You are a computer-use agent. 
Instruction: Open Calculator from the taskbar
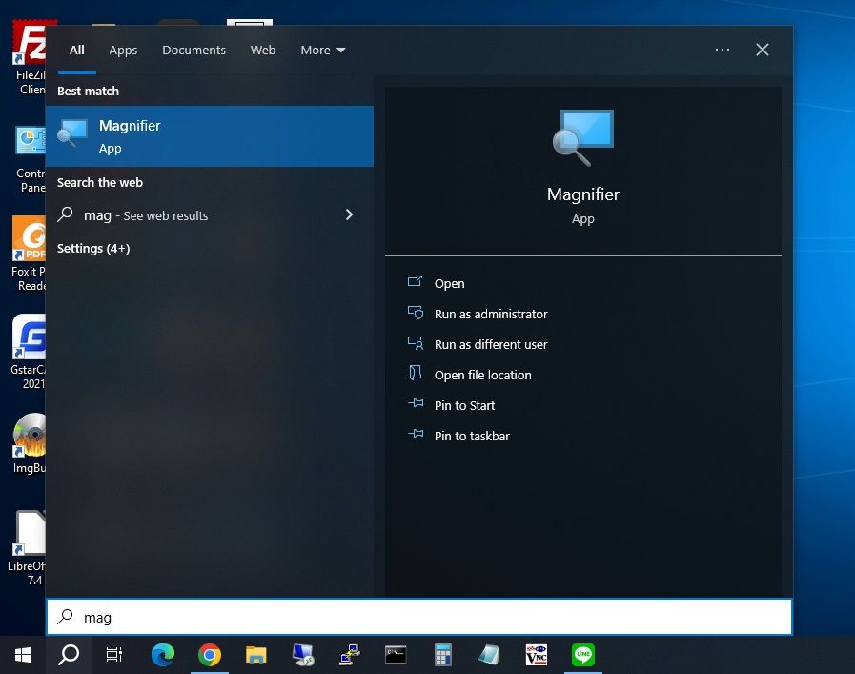pyautogui.click(x=443, y=655)
